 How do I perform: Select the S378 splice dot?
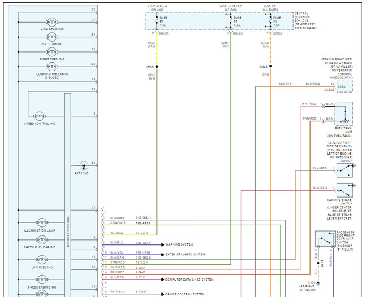click(x=318, y=263)
